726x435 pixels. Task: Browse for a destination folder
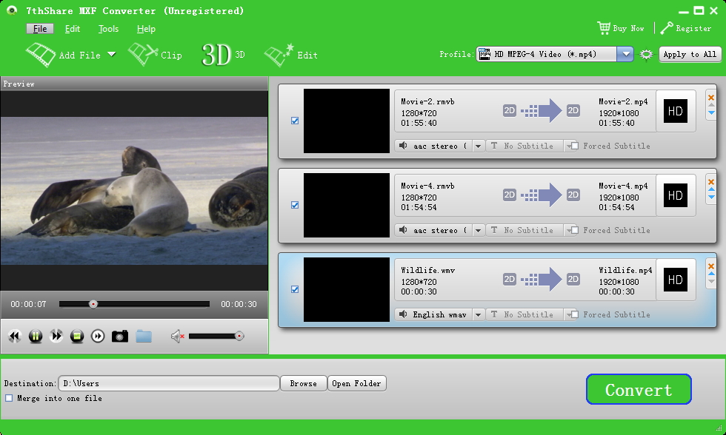[x=303, y=383]
